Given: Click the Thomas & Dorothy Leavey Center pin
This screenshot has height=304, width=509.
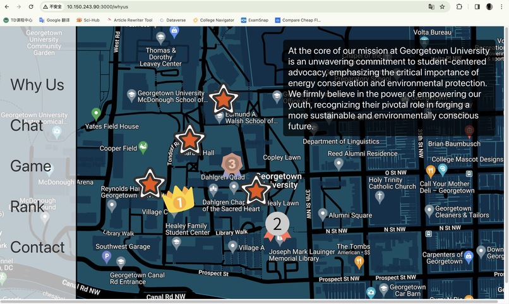Looking at the screenshot, I should pos(160,38).
